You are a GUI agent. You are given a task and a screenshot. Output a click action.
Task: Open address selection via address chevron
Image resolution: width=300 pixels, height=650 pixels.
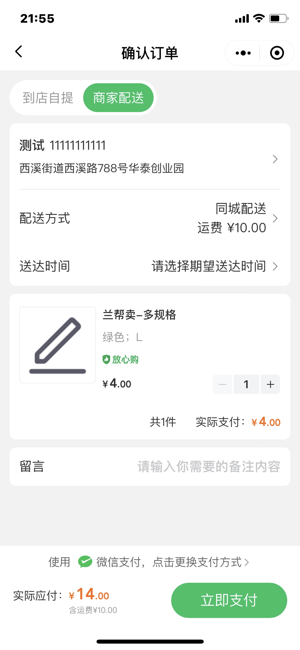click(275, 159)
